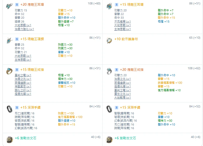Click the +20 應龍王耳環 earring icon
Viewport: 203px width, 146px height.
pyautogui.click(x=9, y=7)
